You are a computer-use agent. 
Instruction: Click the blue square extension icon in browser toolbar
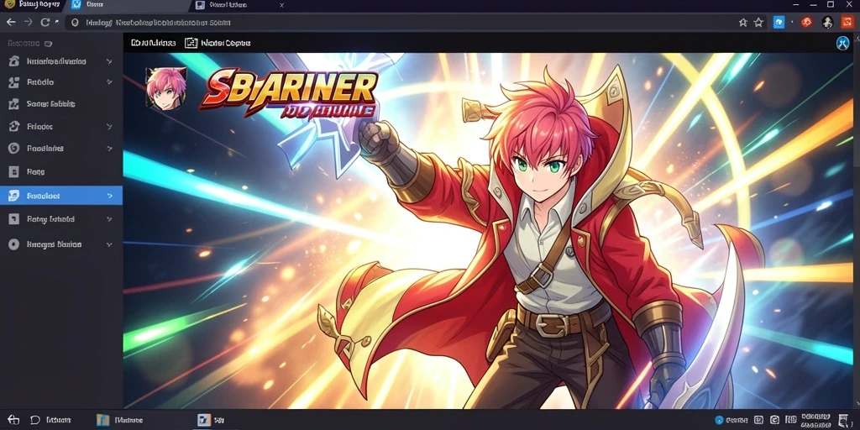click(779, 23)
